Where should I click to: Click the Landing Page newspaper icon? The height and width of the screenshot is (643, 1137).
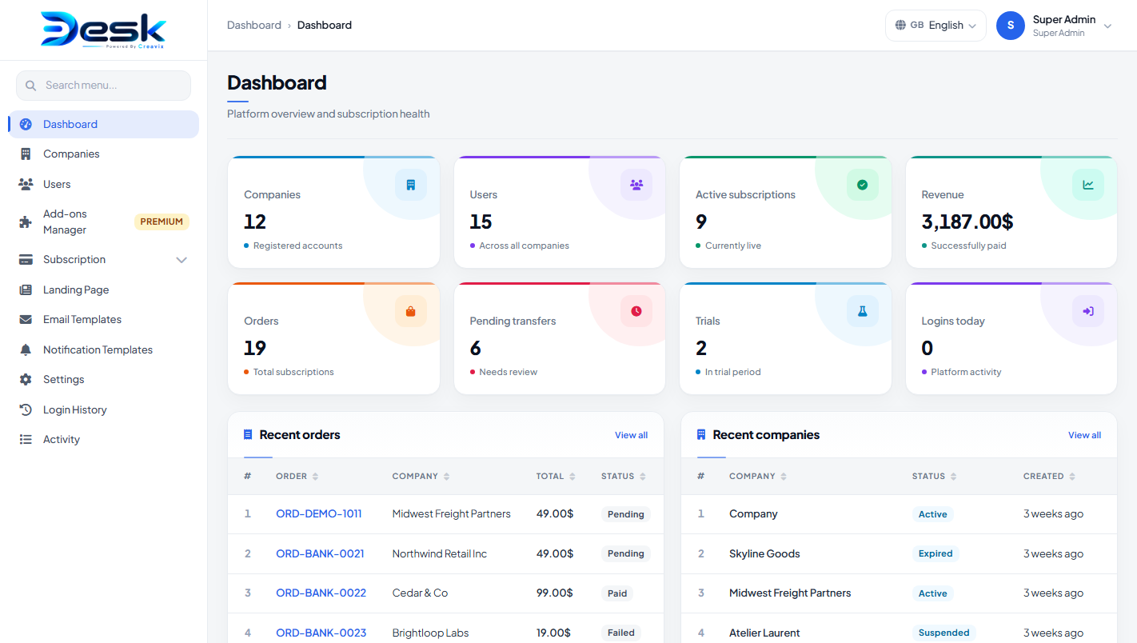[26, 290]
